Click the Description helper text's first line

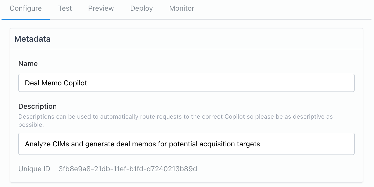pos(176,117)
